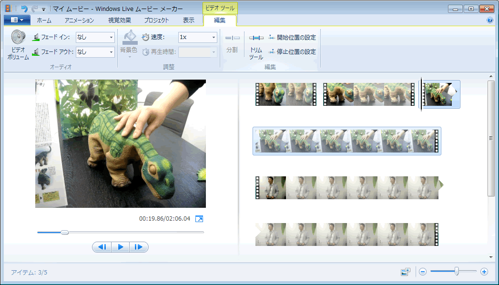Expand preview to full screen icon

[x=199, y=219]
